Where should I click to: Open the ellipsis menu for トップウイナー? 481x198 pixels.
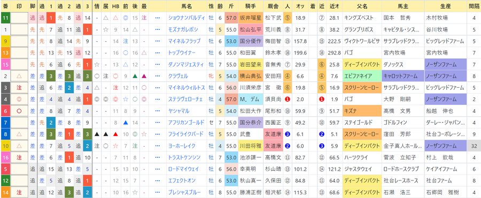[x=158, y=53]
